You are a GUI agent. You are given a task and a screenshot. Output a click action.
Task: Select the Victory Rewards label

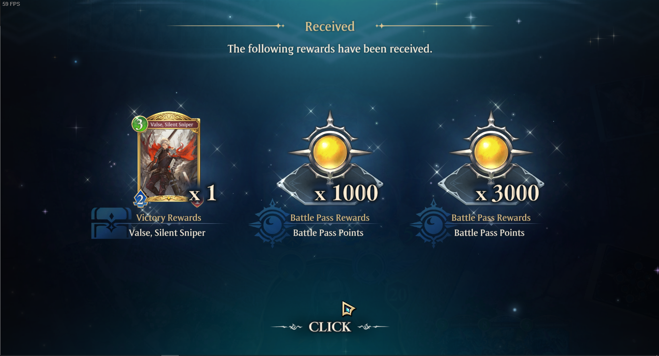[169, 218]
